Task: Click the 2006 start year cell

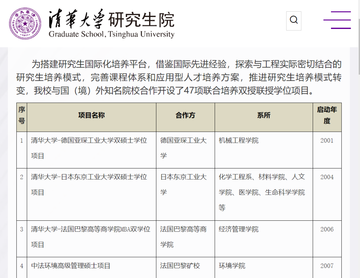Action: click(x=327, y=239)
